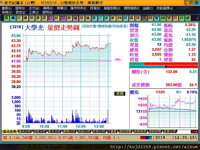Click the 預測 button beside chart
200x150 pixels.
[x=120, y=94]
